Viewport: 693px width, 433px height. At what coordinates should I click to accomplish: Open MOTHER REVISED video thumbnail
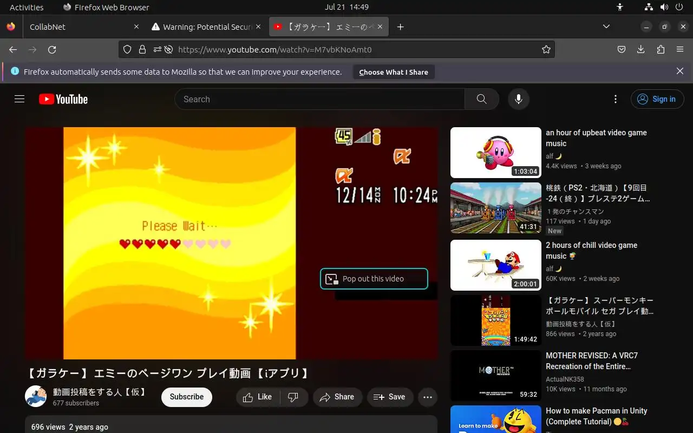496,376
